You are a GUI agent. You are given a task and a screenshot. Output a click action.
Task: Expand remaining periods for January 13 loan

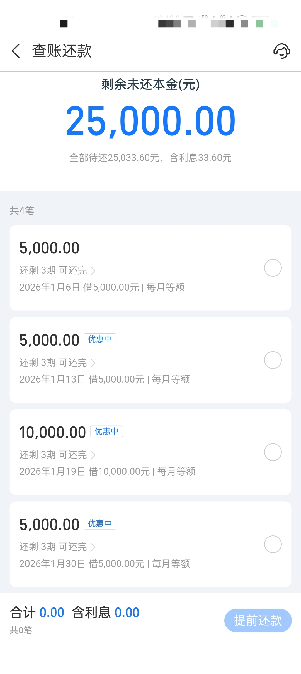[57, 363]
